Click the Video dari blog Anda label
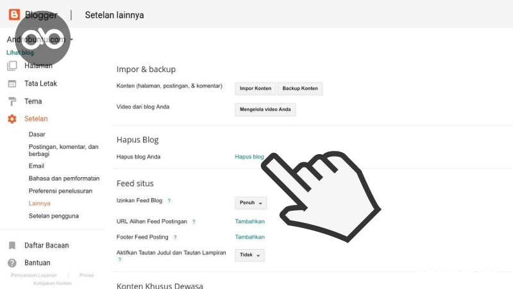Screen dimensions: 513x289 pos(143,107)
